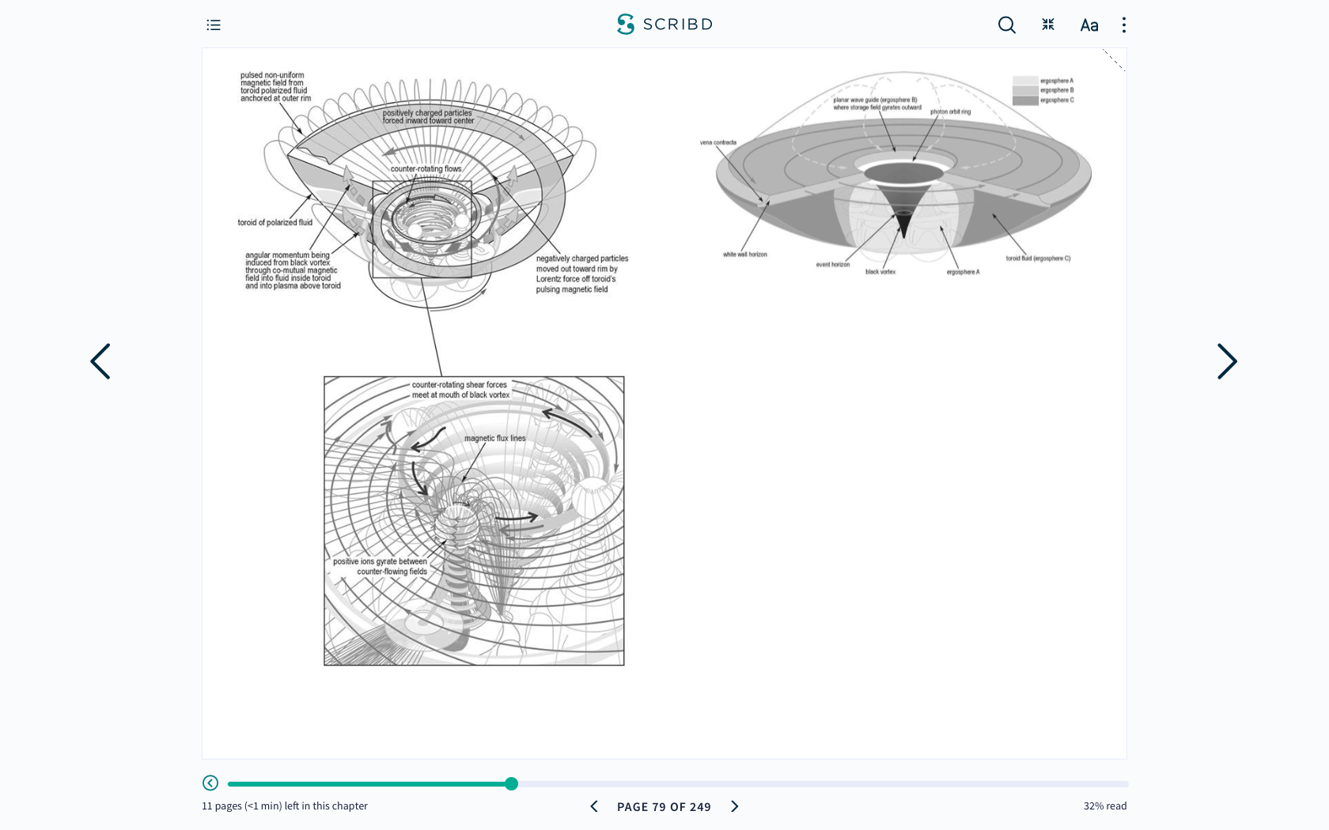This screenshot has height=830, width=1329.
Task: Go to next page with large right arrow
Action: click(1226, 361)
